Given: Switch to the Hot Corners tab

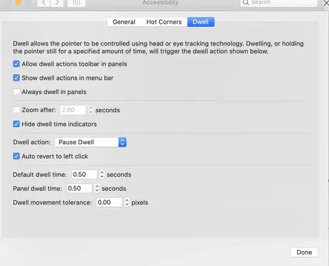Looking at the screenshot, I should pos(164,22).
